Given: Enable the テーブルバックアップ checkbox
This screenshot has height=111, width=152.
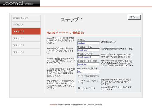Looking at the screenshot, I should pyautogui.click(x=79, y=82).
